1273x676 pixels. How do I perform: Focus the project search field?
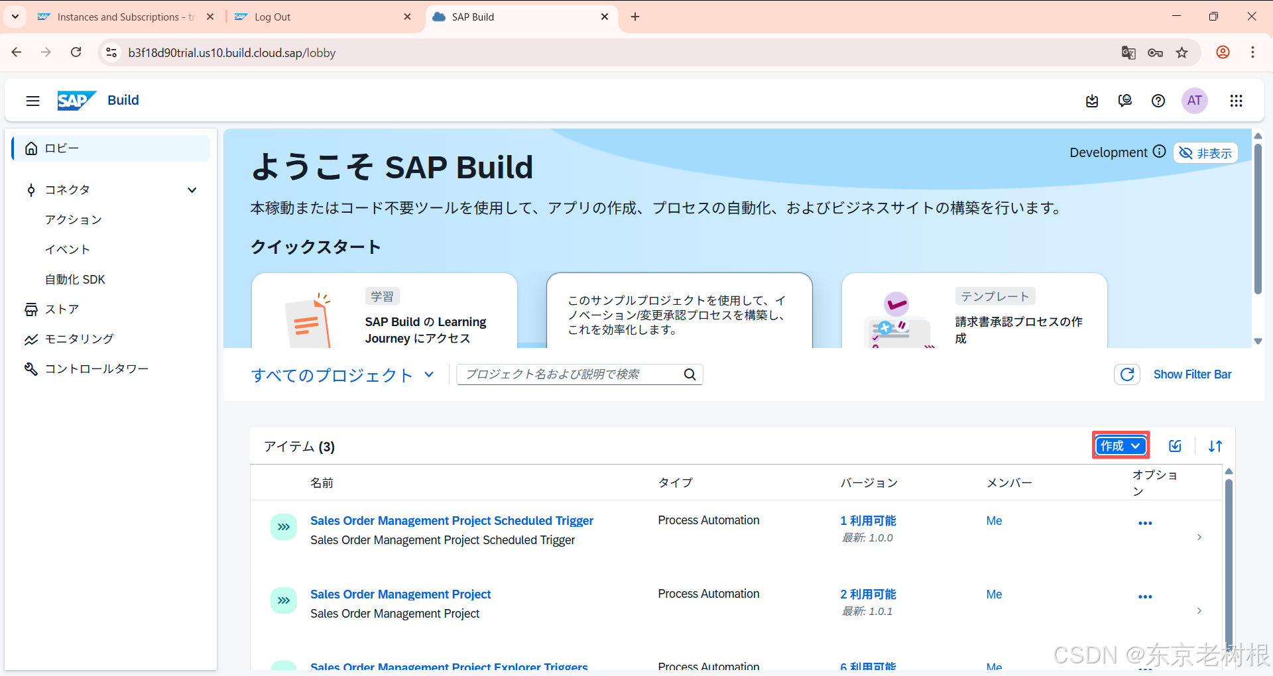pos(570,374)
